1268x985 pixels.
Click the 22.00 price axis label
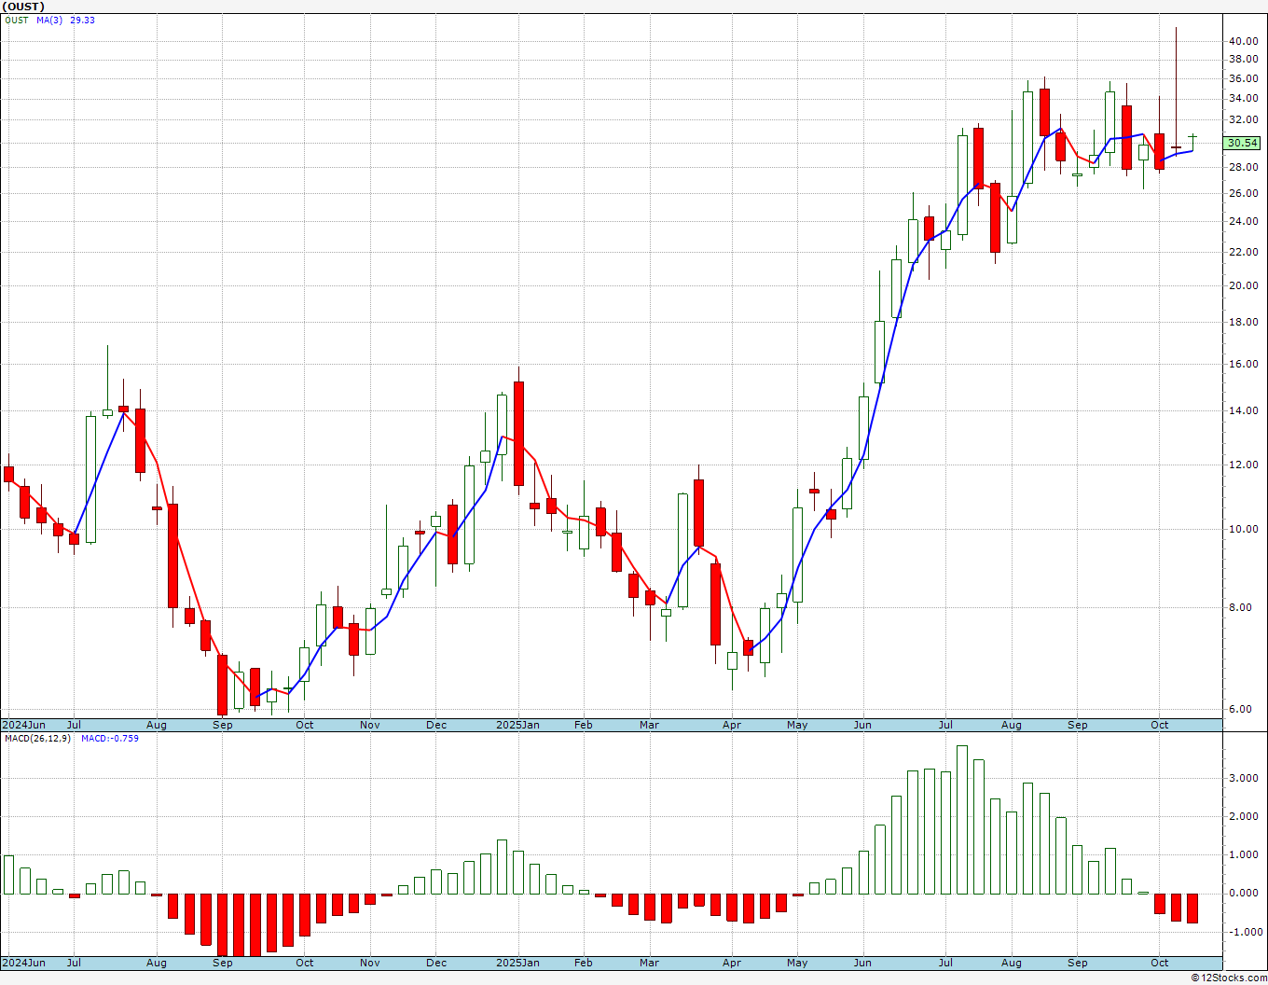[x=1243, y=252]
